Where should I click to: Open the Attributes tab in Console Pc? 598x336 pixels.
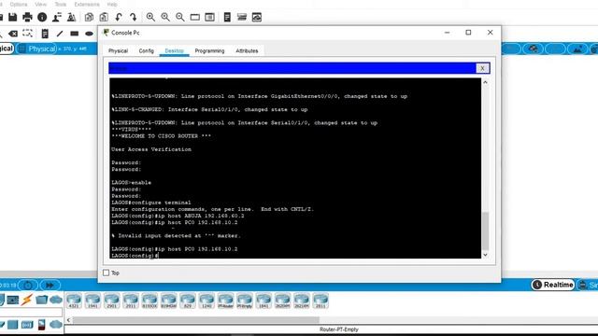pyautogui.click(x=247, y=50)
